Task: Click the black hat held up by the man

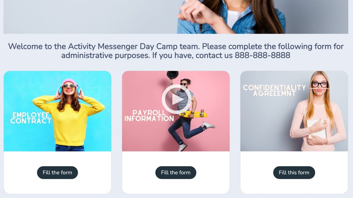Action: pyautogui.click(x=173, y=75)
